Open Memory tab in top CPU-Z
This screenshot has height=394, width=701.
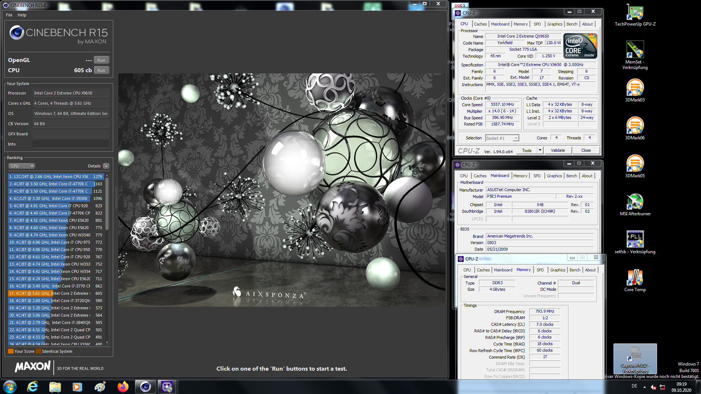click(520, 24)
